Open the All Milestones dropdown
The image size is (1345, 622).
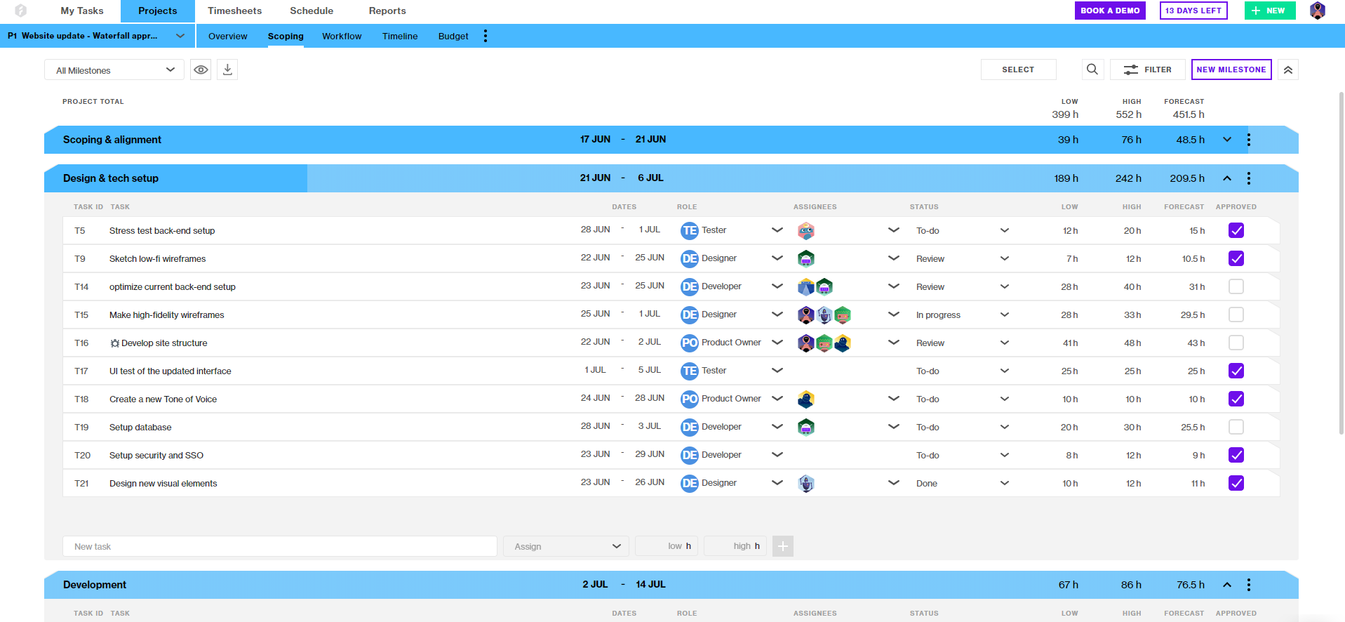point(114,70)
